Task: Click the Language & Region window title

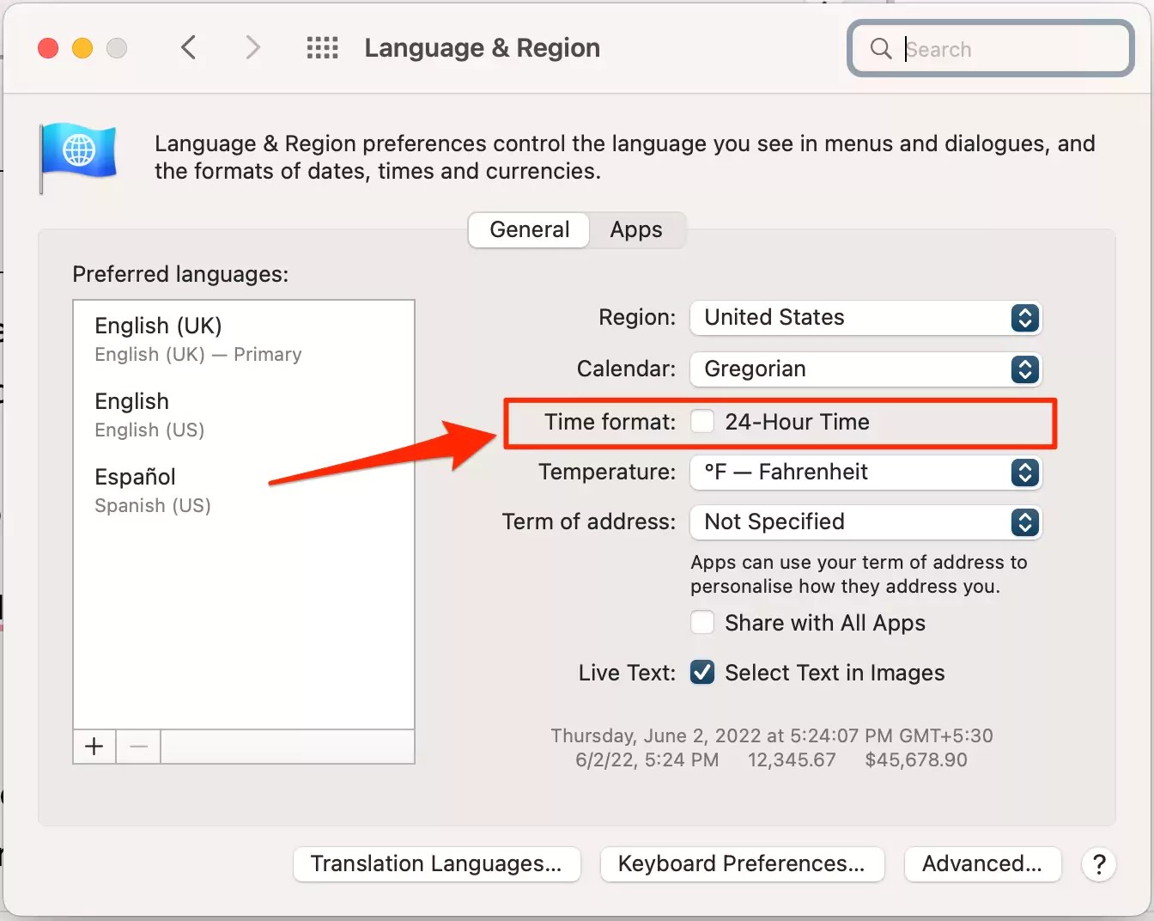Action: 483,48
